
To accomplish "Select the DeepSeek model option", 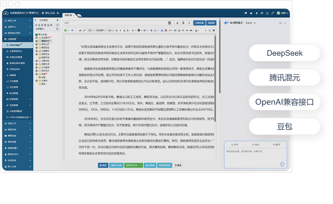I will 285,53.
